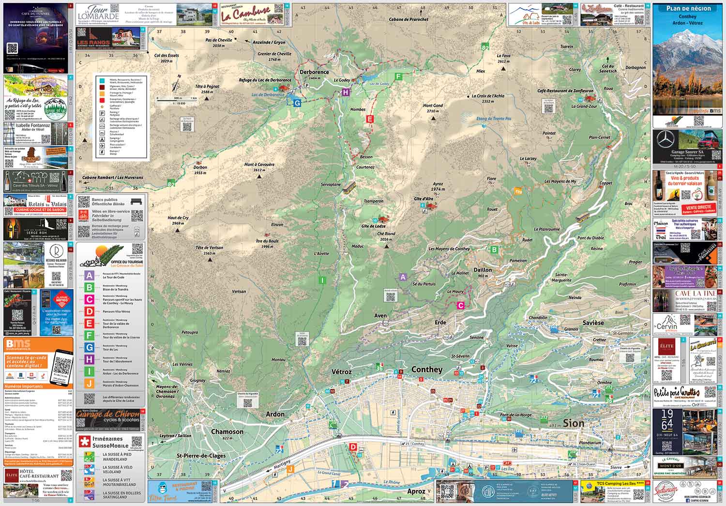726x506 pixels.
Task: Click the orange J route marker near Martigny
Action: 290,469
